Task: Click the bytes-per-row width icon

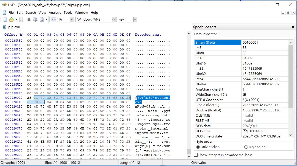Action: (x=53, y=19)
